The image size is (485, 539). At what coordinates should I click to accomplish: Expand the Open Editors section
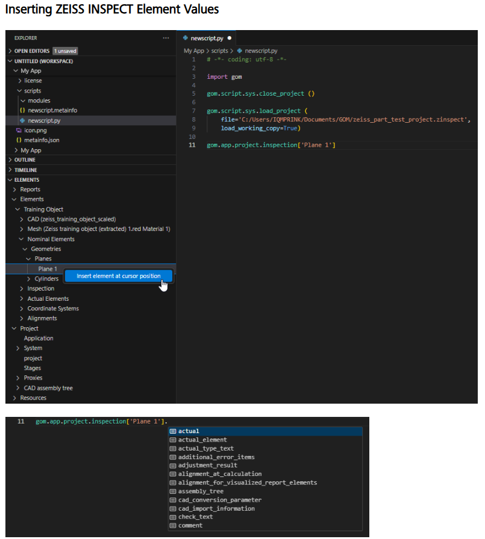coord(10,51)
